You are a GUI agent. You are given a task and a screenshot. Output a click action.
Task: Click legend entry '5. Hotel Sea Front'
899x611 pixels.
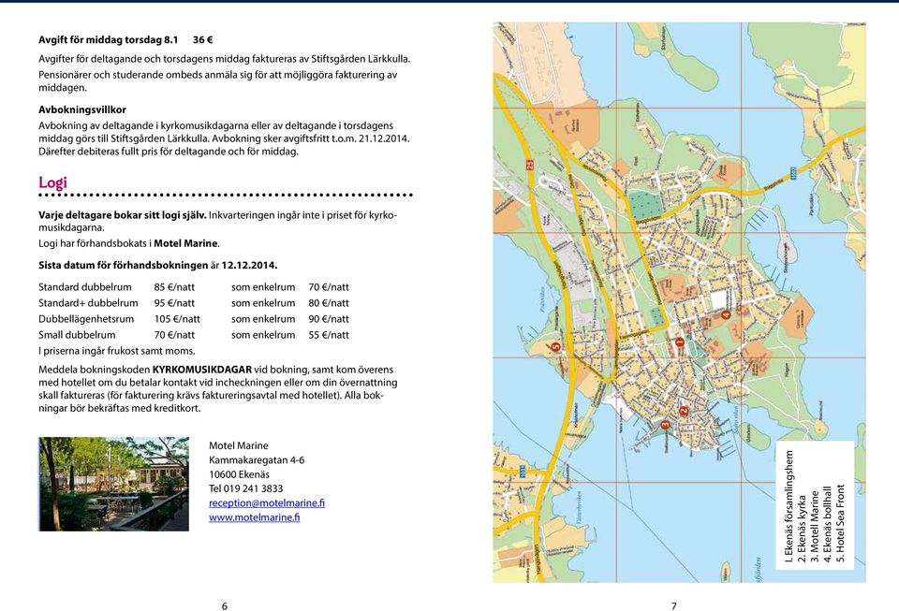pyautogui.click(x=841, y=523)
